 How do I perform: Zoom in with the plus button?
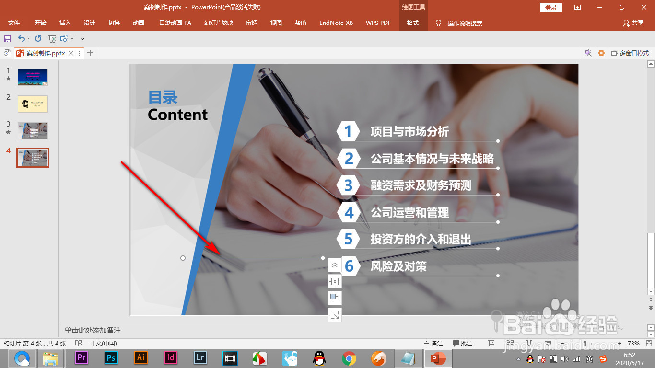pos(619,344)
